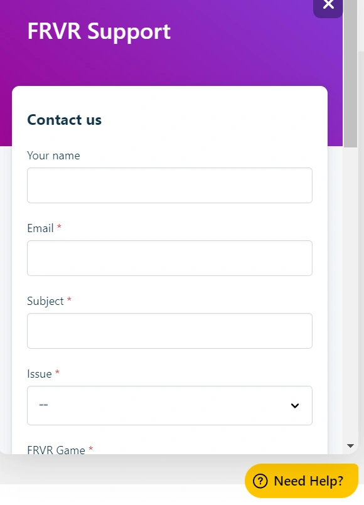Viewport: 364px width, 505px height.
Task: Expand the Issue list showing double dashes
Action: coord(169,405)
